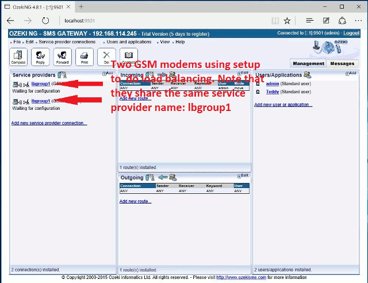Viewport: 368px width, 283px height.
Task: Click Add in Service providers panel
Action: point(108,74)
